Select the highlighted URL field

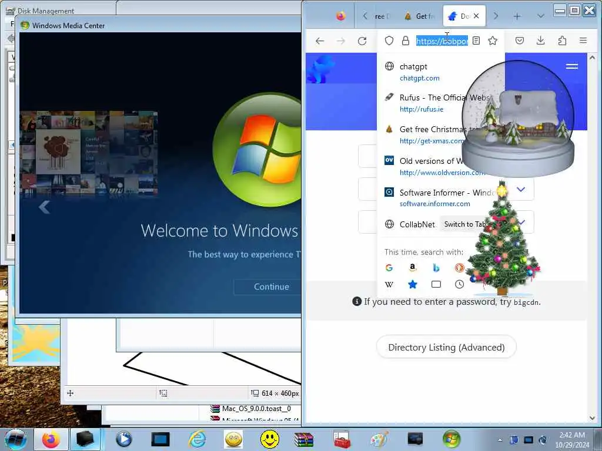pos(442,41)
